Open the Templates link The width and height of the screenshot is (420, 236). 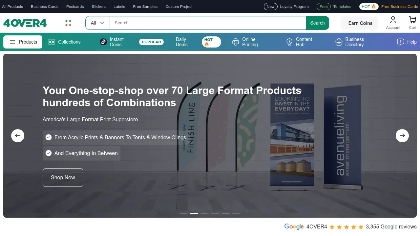click(342, 7)
